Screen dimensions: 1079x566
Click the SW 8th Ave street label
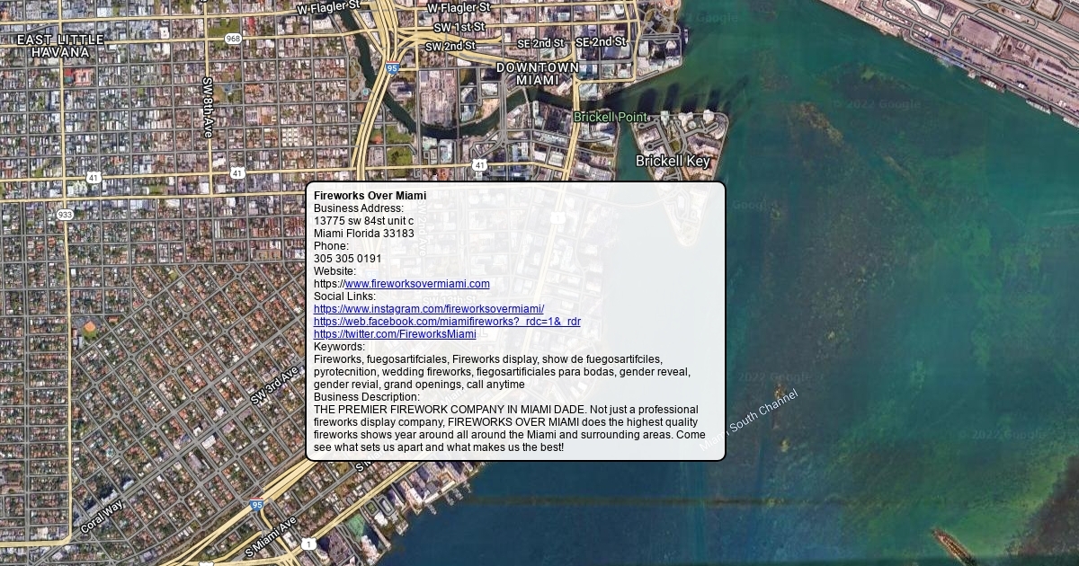208,107
